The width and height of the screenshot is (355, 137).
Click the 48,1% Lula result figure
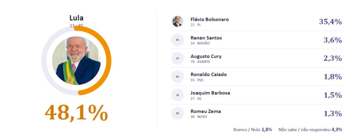tap(76, 113)
